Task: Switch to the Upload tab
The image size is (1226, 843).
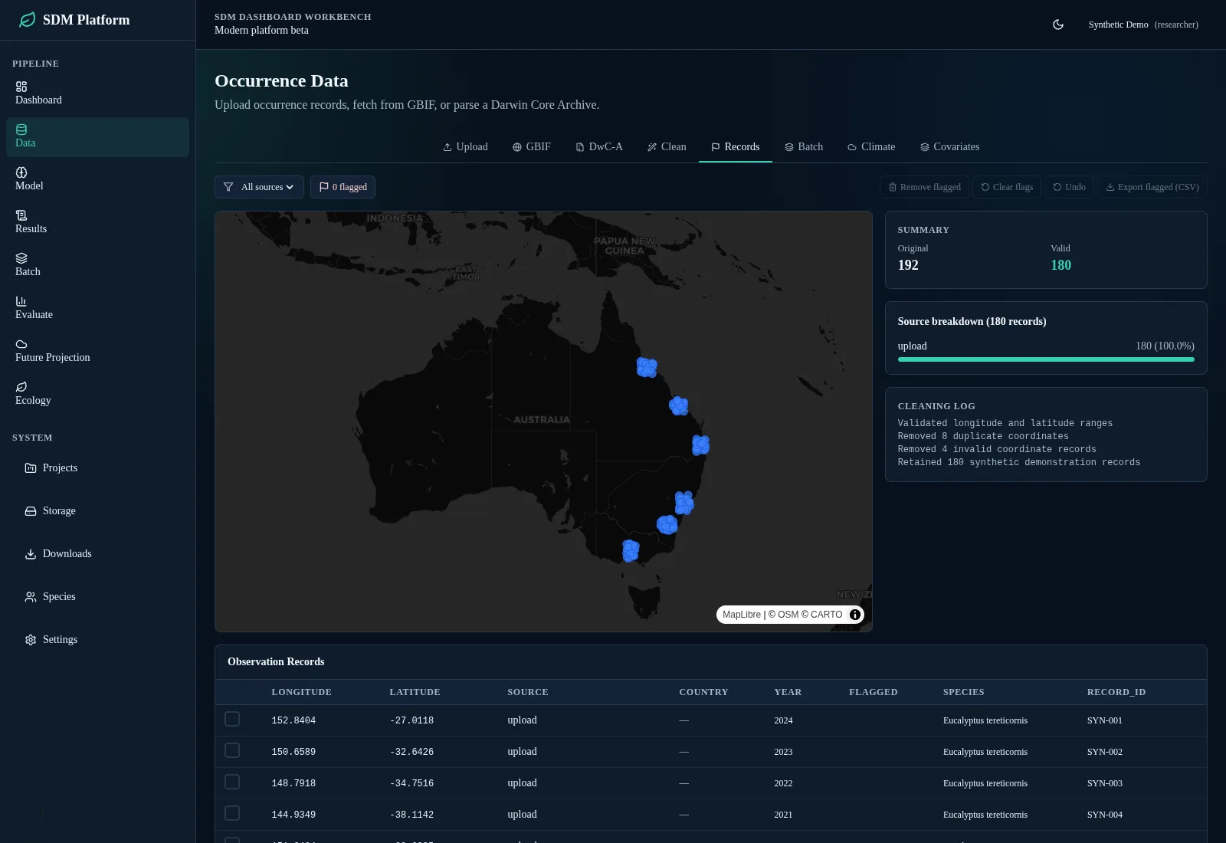Action: pyautogui.click(x=465, y=147)
